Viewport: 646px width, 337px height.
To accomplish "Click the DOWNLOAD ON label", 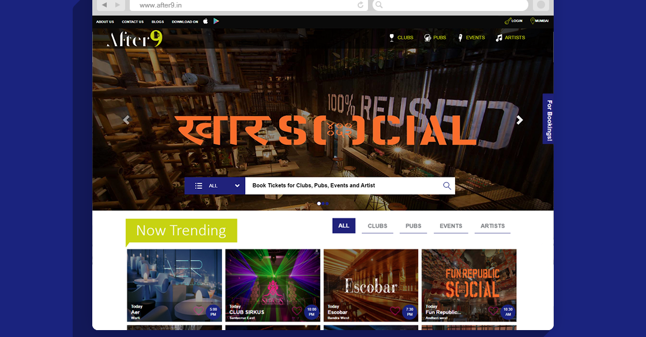I will [x=185, y=22].
